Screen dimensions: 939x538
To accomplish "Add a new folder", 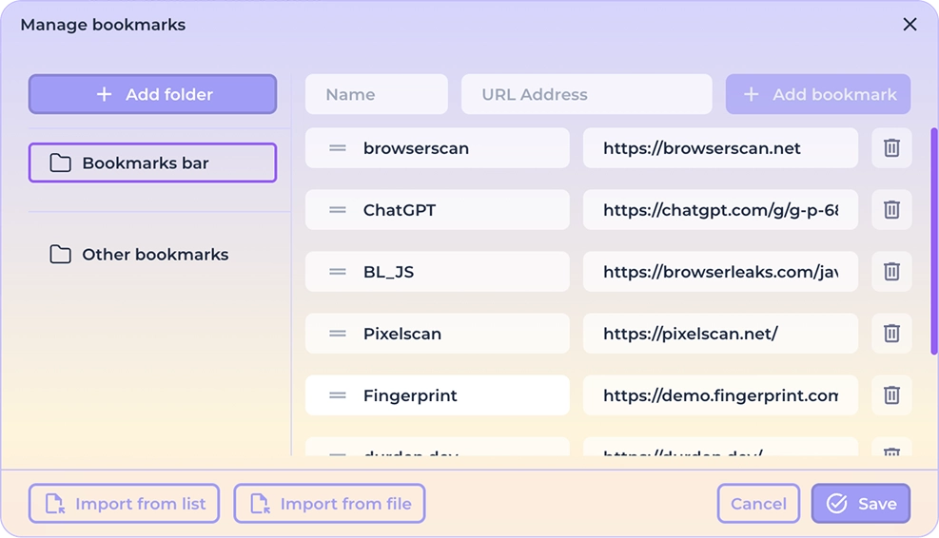I will click(x=153, y=94).
